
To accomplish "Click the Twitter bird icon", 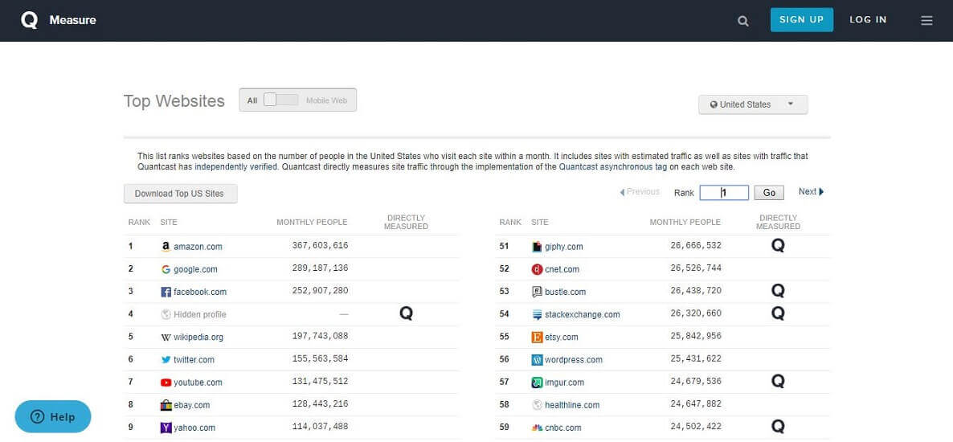I will tap(166, 360).
